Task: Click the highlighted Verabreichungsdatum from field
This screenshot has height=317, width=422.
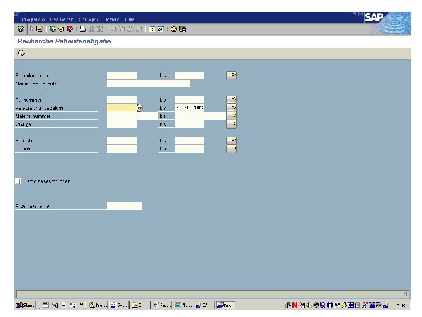Action: (x=121, y=108)
